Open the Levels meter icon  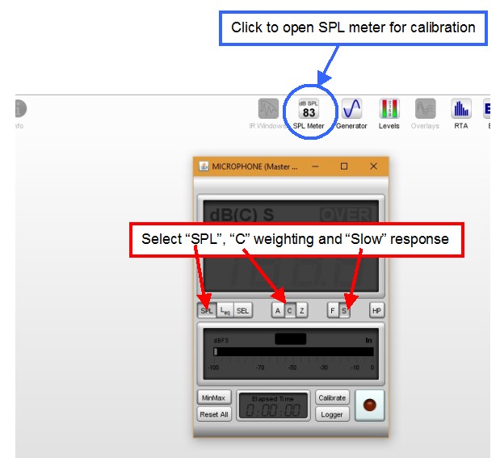pos(389,113)
